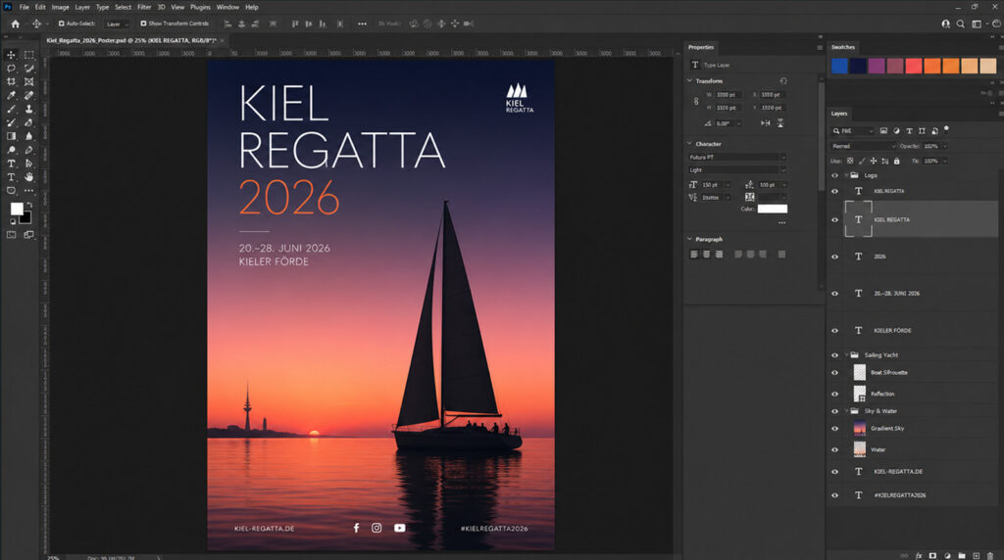Collapse the Paragraph section
The height and width of the screenshot is (560, 1004).
tap(689, 239)
